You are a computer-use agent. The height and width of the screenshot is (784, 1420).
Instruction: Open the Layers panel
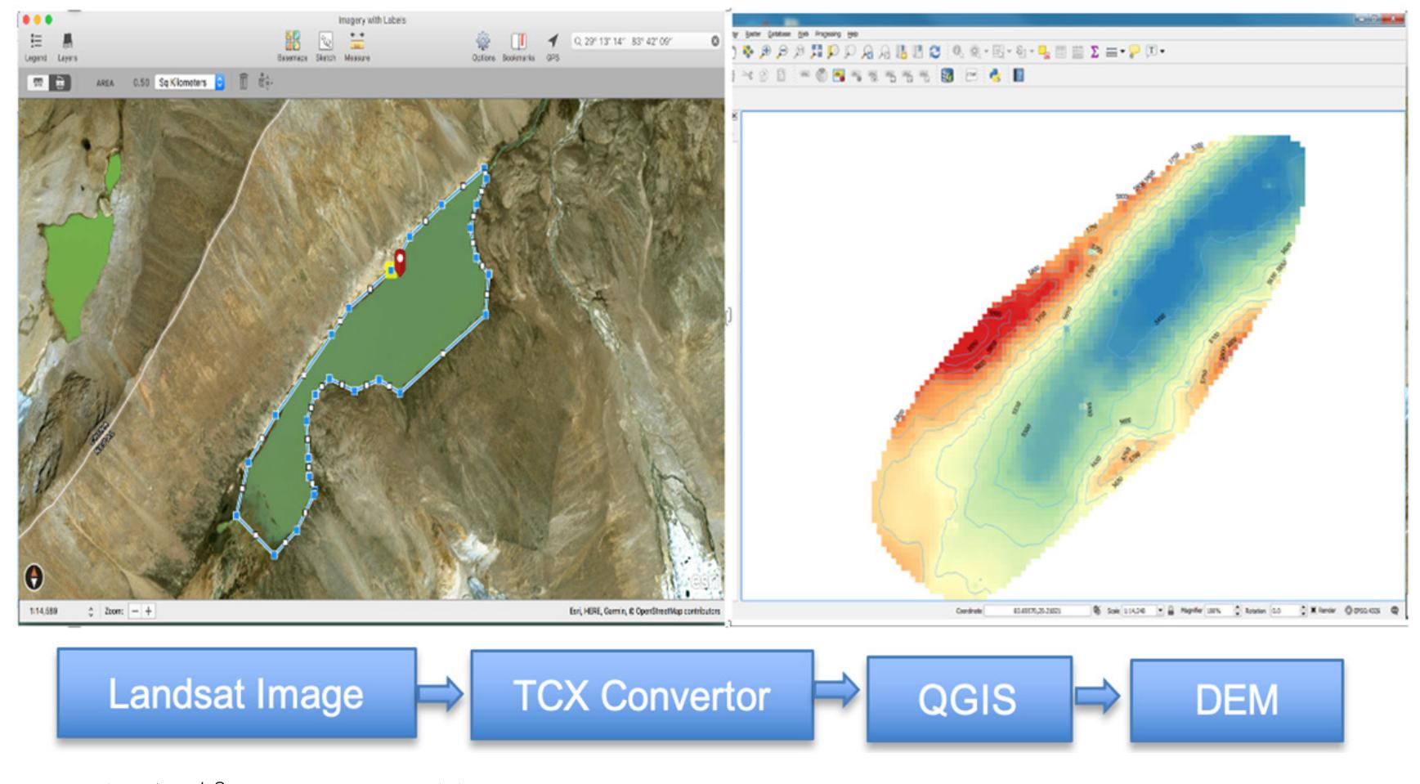pos(69,41)
